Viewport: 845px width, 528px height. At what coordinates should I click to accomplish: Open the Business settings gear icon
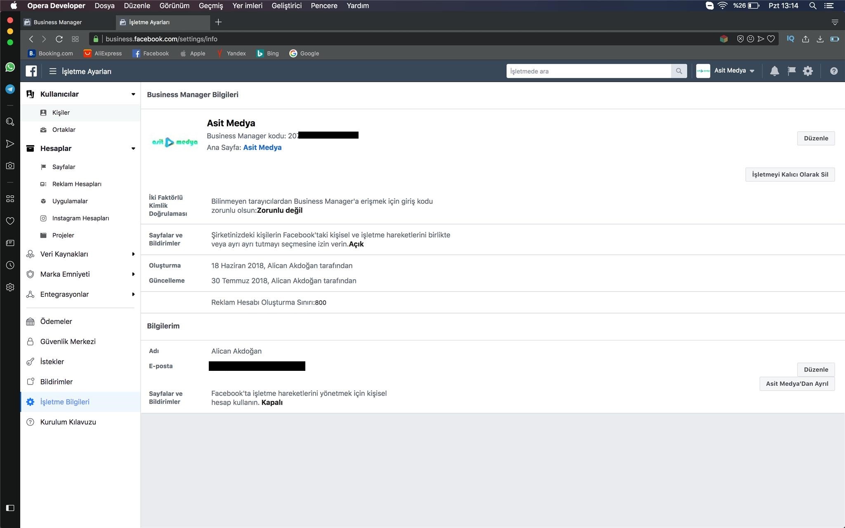coord(808,71)
